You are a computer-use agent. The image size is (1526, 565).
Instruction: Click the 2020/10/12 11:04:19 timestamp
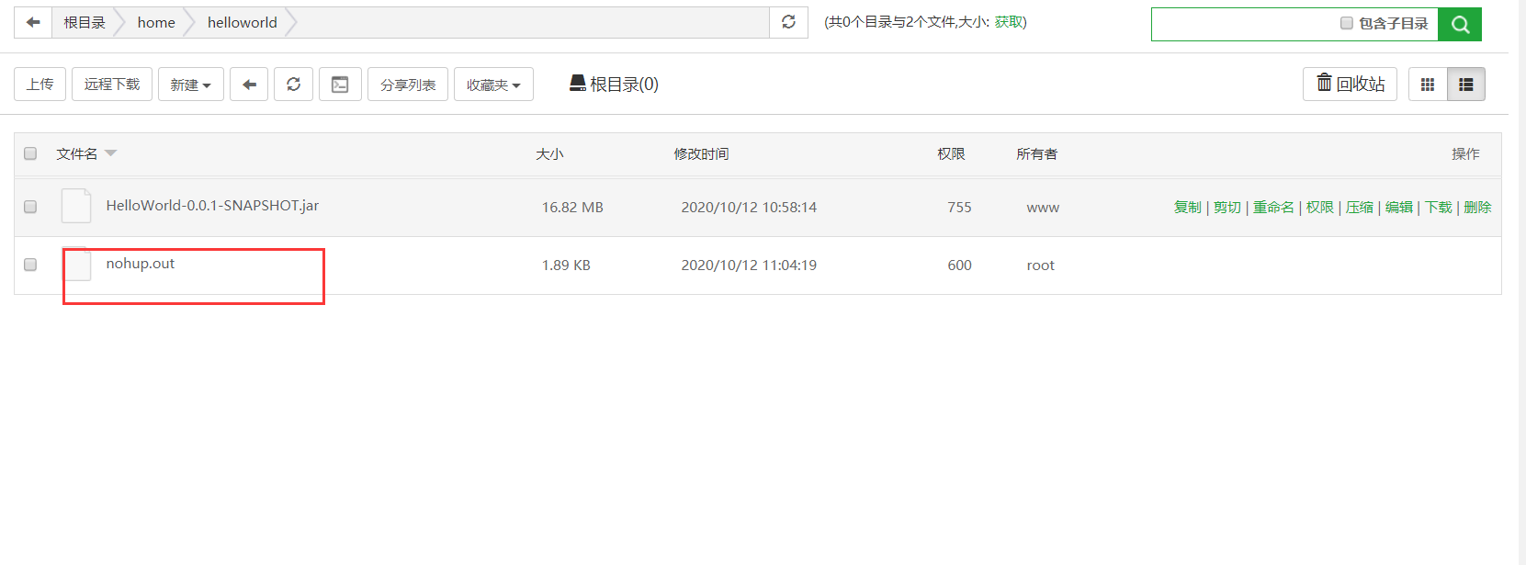point(749,266)
